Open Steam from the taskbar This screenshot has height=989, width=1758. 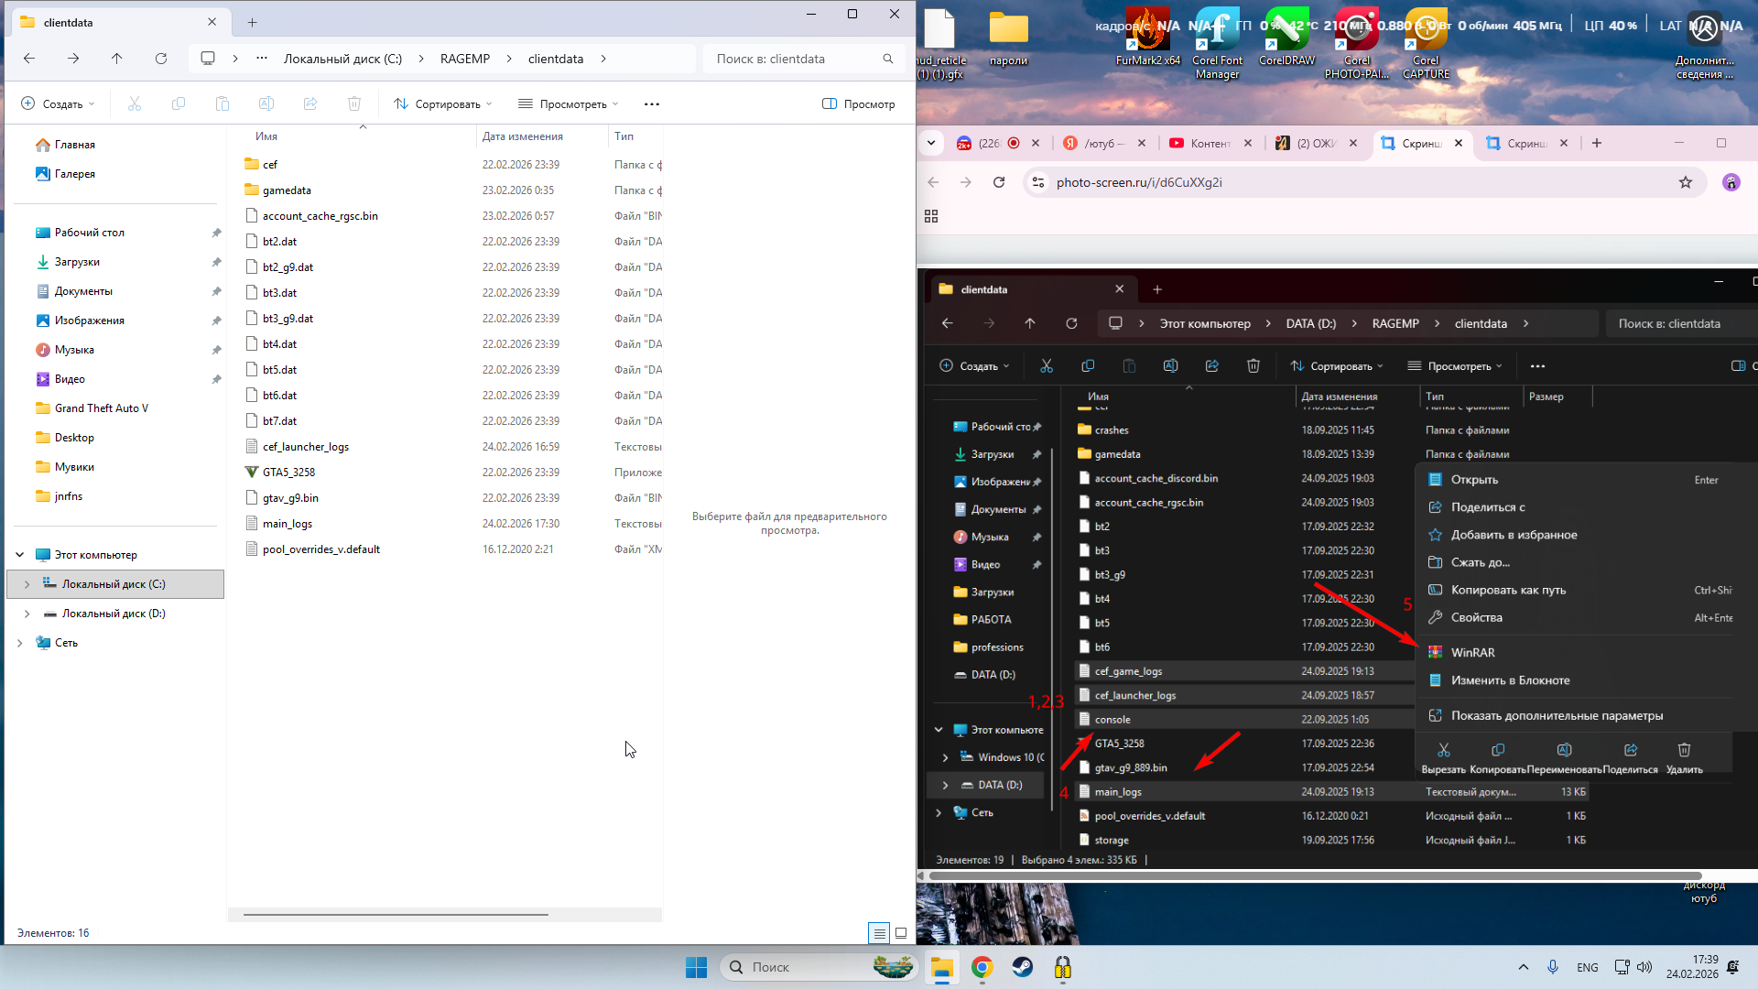click(x=1023, y=967)
